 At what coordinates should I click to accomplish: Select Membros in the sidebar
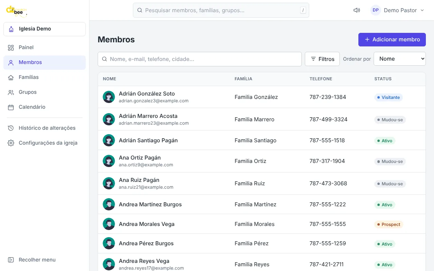pos(44,62)
